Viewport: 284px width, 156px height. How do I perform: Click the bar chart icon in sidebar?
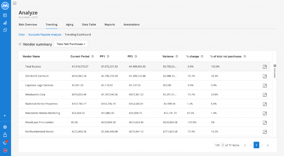[x=5, y=23]
